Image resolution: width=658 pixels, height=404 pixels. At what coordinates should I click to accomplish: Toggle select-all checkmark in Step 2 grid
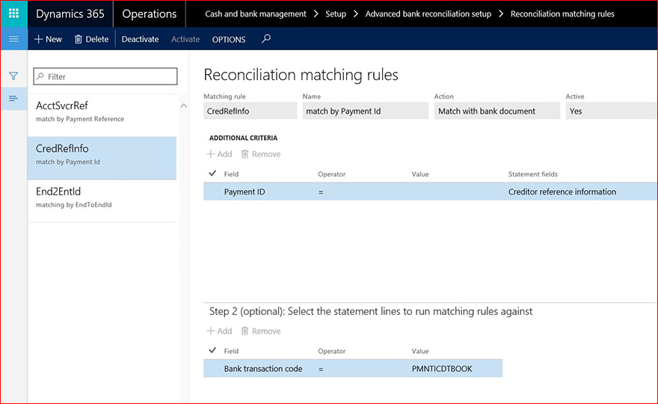pyautogui.click(x=212, y=350)
